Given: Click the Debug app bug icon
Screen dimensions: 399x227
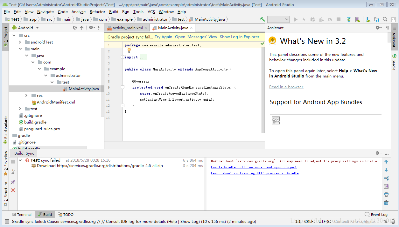Looking at the screenshot, I should click(312, 19).
